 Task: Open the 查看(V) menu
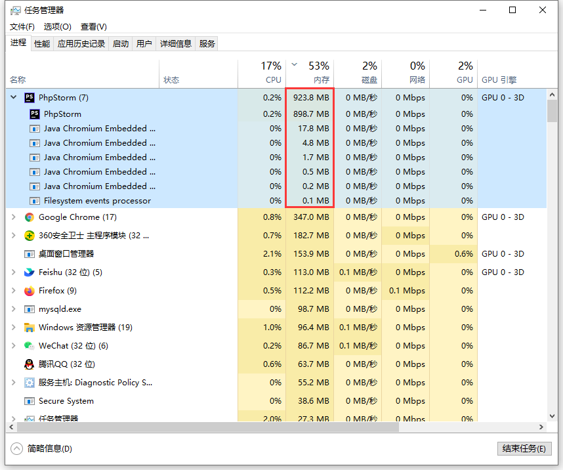pyautogui.click(x=94, y=27)
